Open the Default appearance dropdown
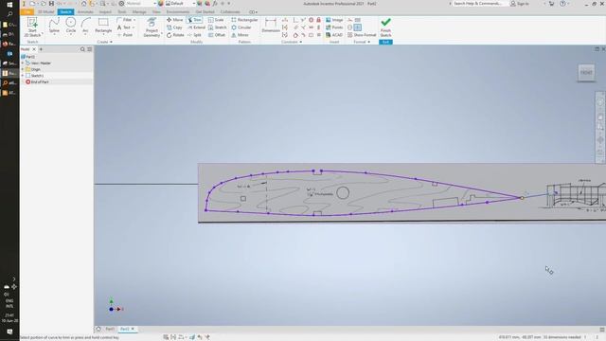Screen dimensions: 606x341 click(x=180, y=4)
